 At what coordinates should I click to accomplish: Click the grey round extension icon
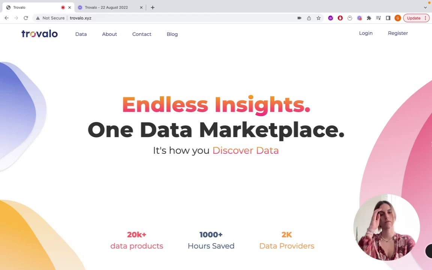pos(349,18)
